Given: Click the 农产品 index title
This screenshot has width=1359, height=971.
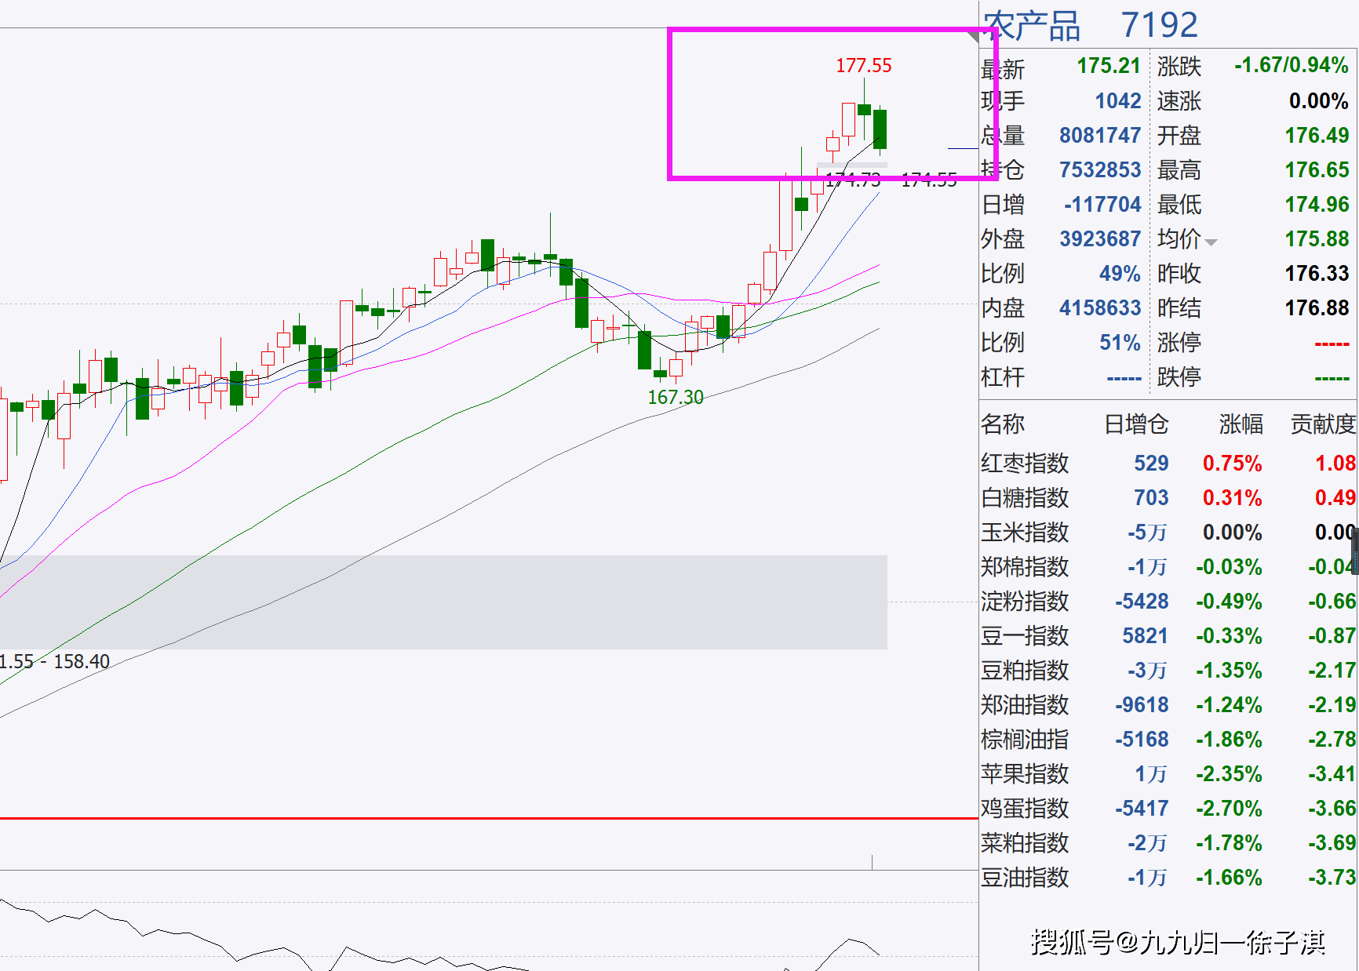Looking at the screenshot, I should pos(1032,26).
